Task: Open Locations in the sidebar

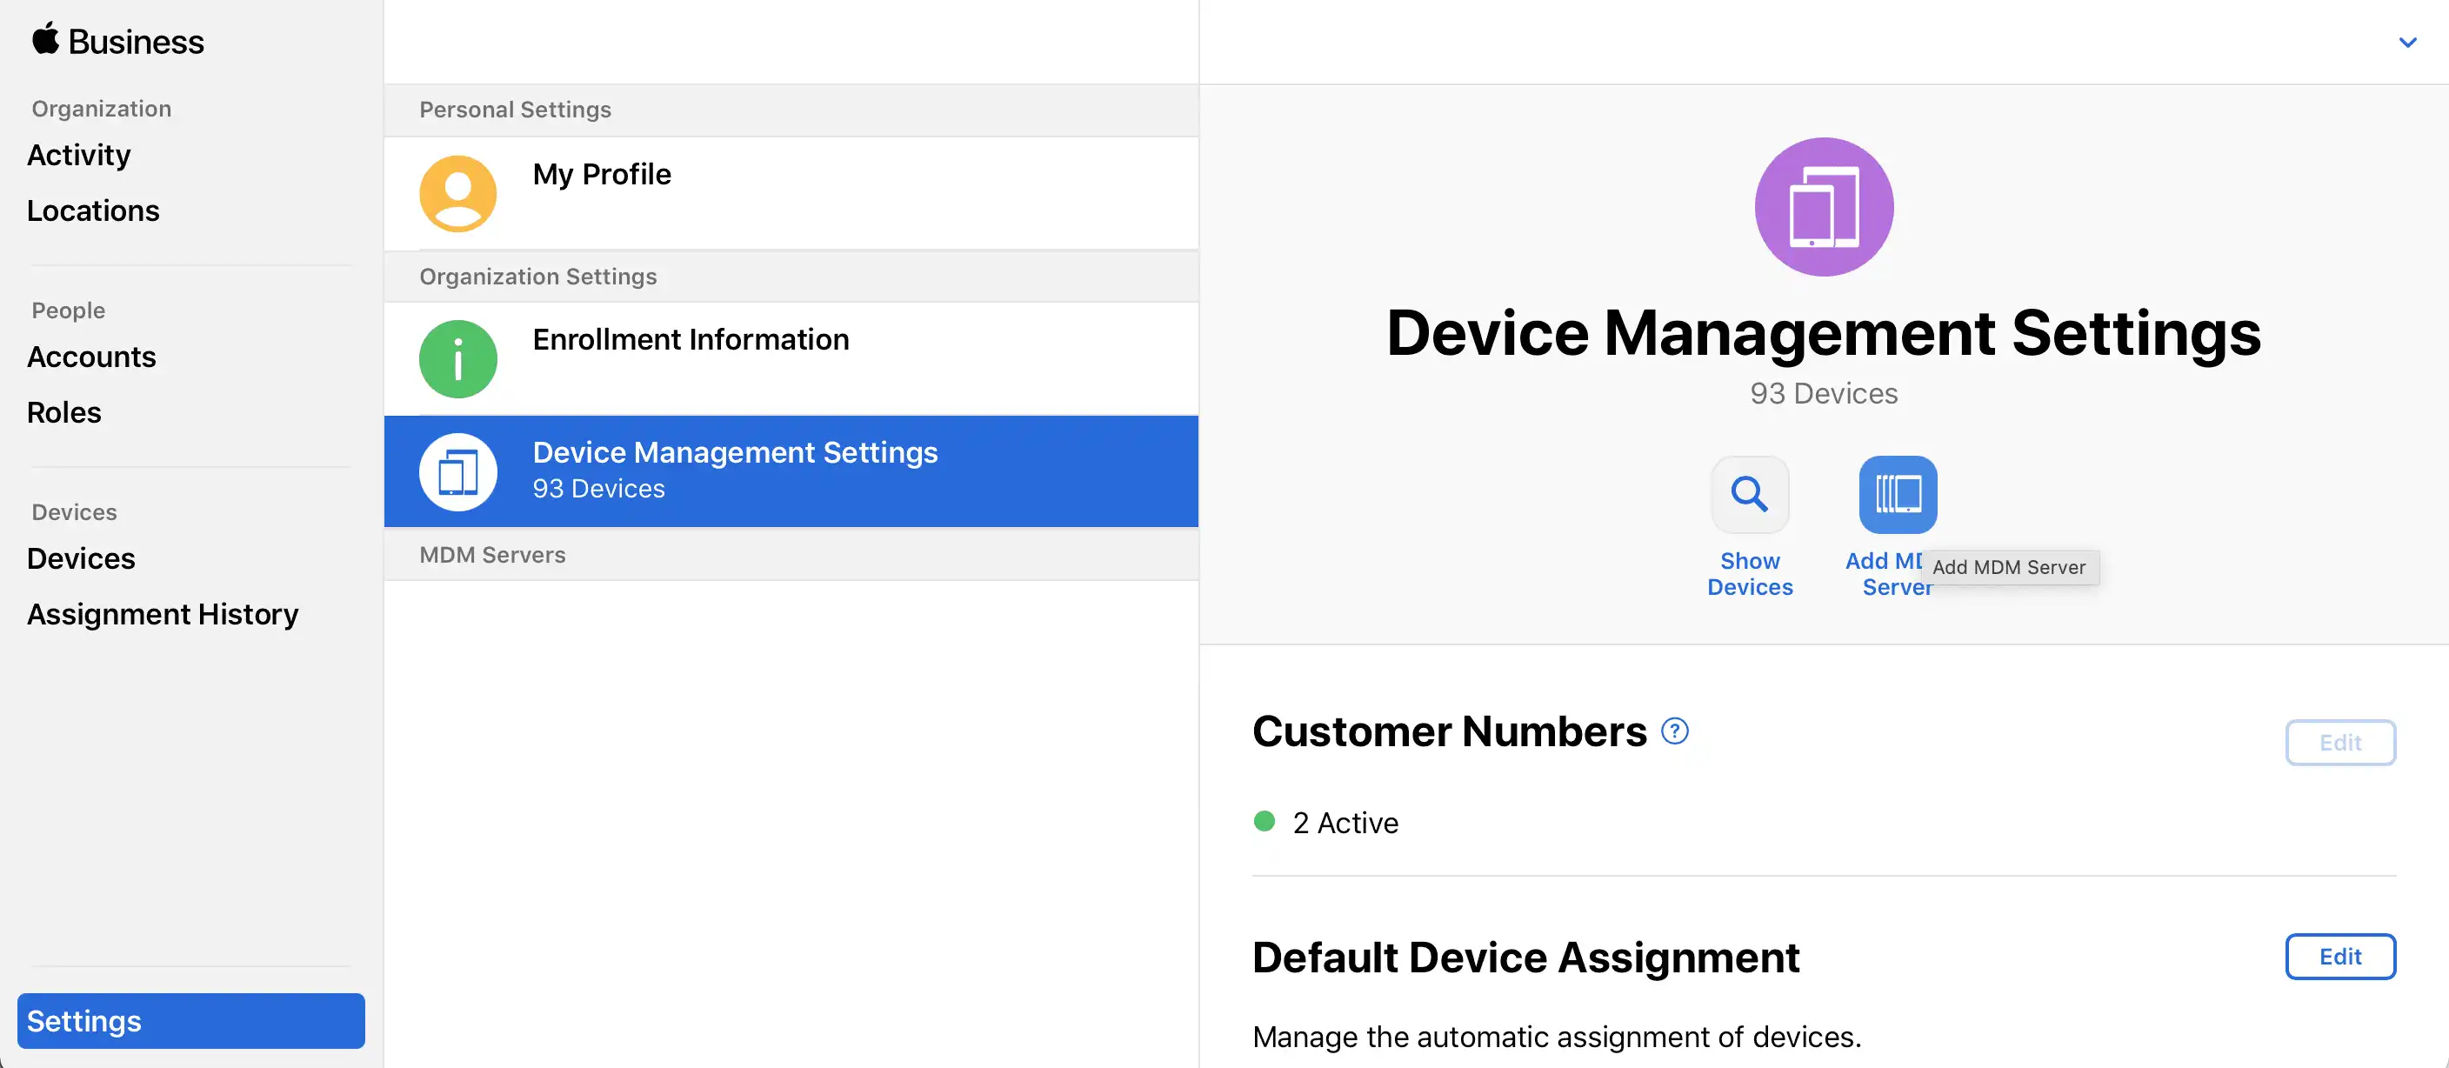Action: (x=93, y=210)
